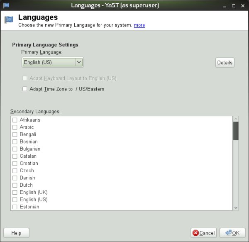Close the Languages window with X
Screen dimensions: 249x242
(x=242, y=5)
